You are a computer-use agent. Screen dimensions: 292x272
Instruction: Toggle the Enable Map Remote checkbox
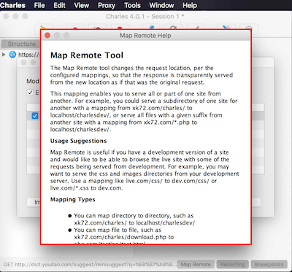click(30, 93)
